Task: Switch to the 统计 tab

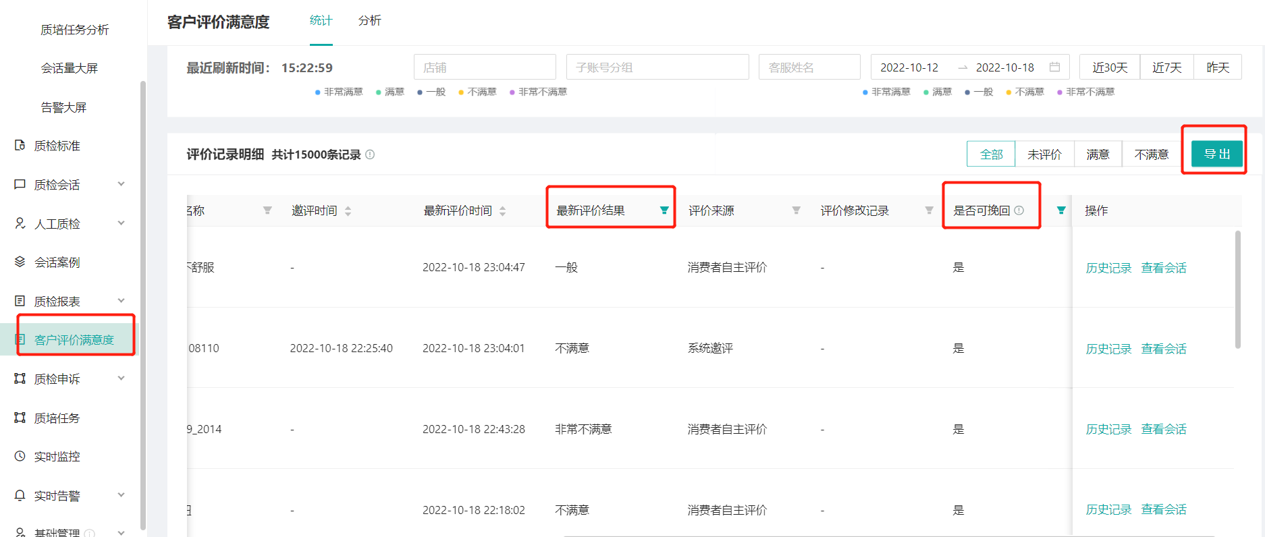Action: pos(321,21)
